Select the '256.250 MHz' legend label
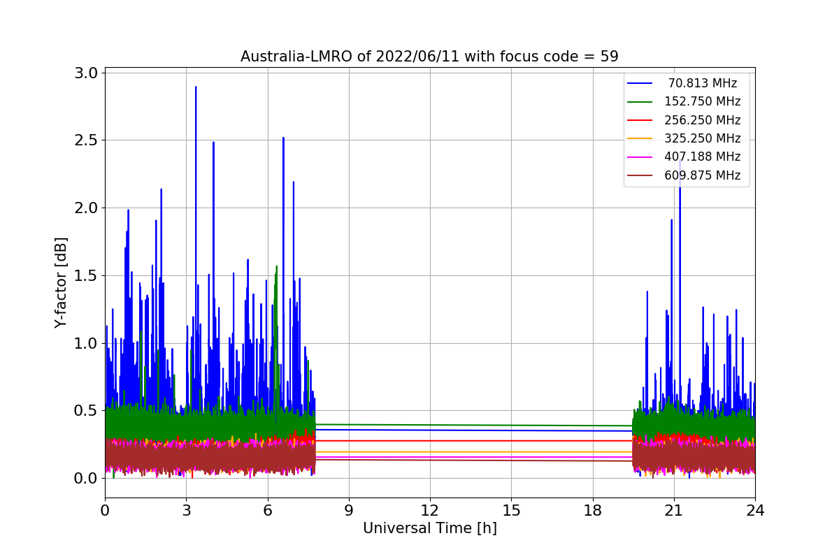 (703, 120)
